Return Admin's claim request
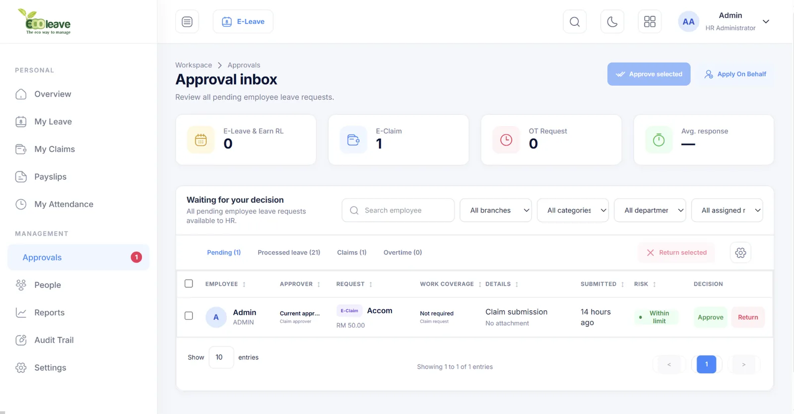 click(x=748, y=318)
